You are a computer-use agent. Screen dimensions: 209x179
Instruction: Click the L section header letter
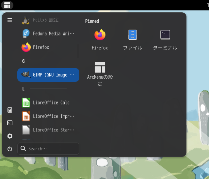pyautogui.click(x=23, y=89)
